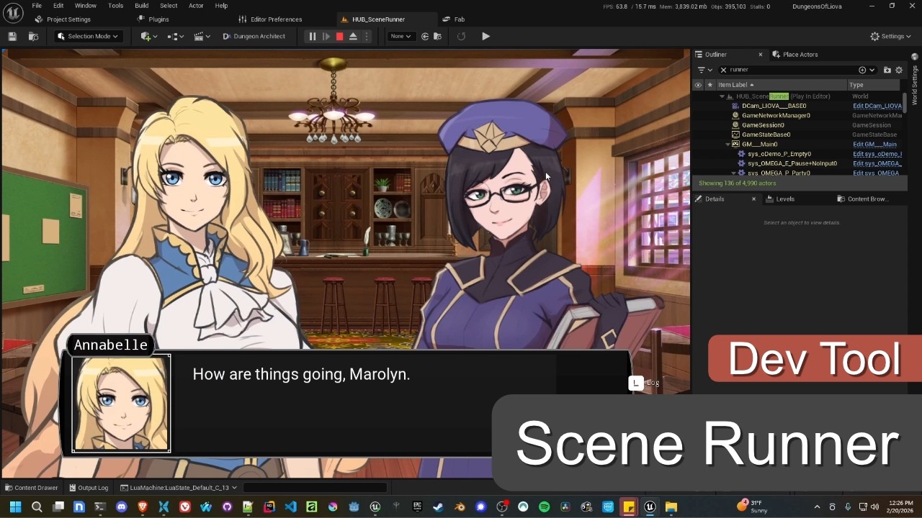922x518 pixels.
Task: Open the Blueprints toolbar menu
Action: pyautogui.click(x=176, y=36)
